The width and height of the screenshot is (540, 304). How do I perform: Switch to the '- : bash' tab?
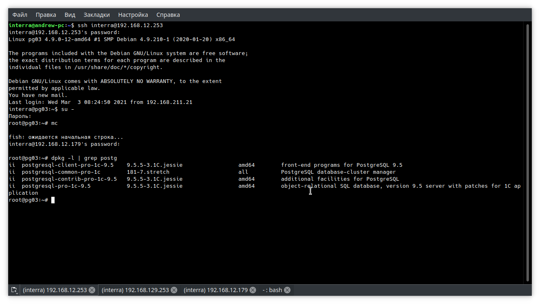(272, 290)
